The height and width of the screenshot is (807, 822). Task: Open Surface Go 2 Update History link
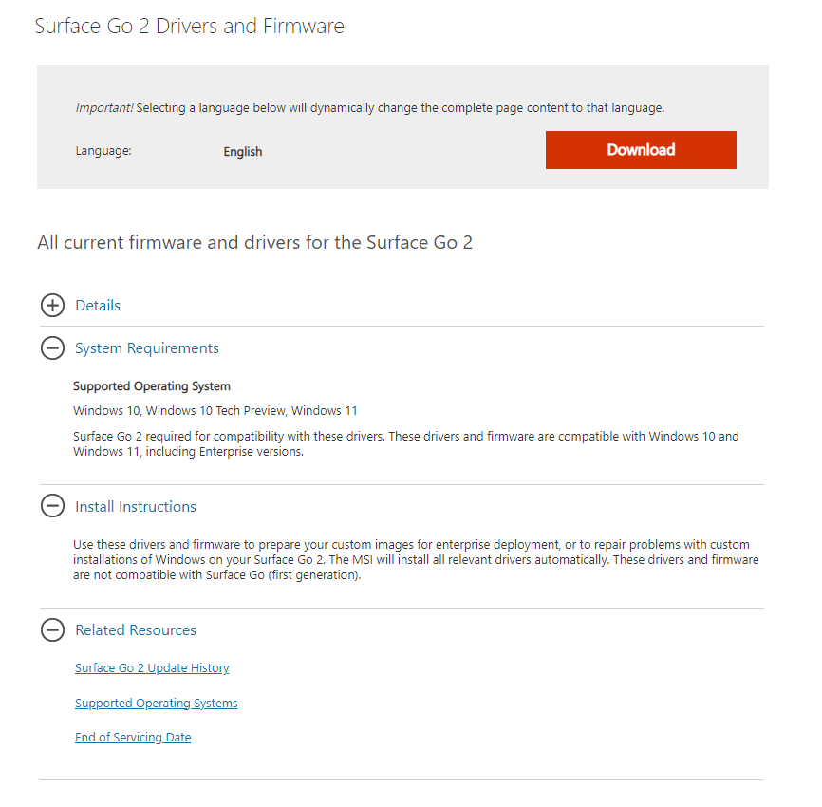(x=152, y=668)
